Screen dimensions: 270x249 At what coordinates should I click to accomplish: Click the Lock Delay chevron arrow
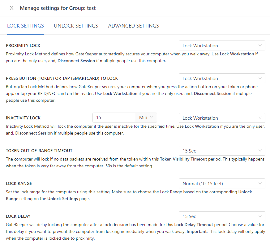(x=260, y=216)
